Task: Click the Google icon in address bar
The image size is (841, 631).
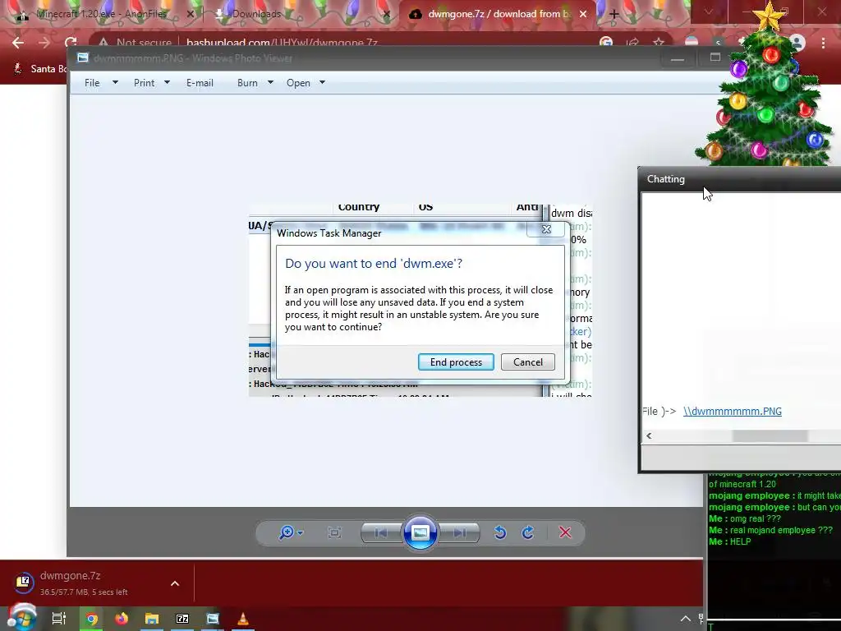Action: click(x=606, y=43)
